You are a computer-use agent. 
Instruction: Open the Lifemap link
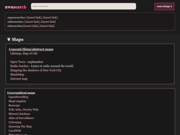[x=16, y=53]
